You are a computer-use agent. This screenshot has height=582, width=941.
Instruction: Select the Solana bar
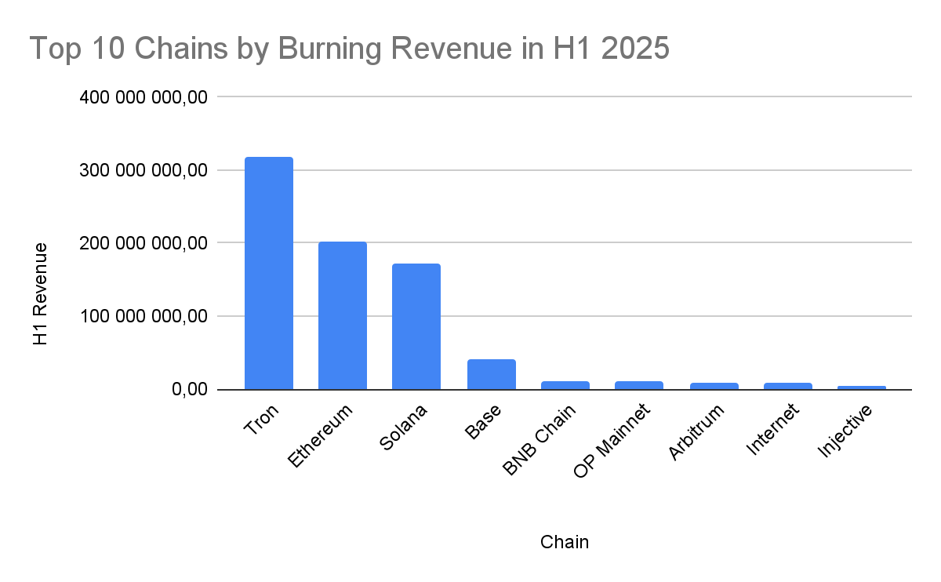416,326
